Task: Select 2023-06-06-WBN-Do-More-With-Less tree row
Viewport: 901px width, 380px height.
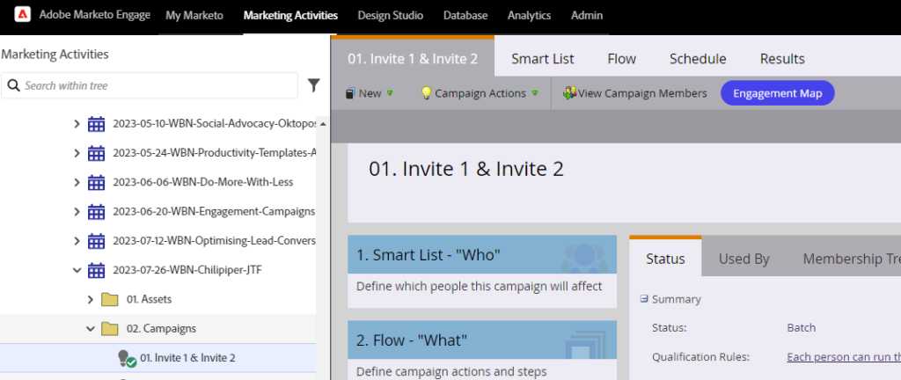Action: pos(158,182)
